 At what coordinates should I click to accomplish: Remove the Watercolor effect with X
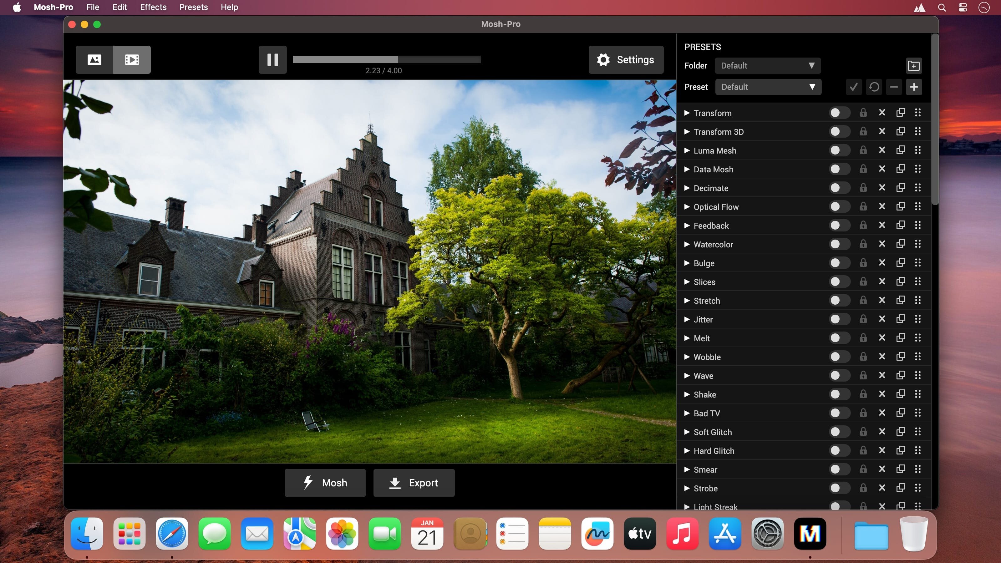pos(882,244)
